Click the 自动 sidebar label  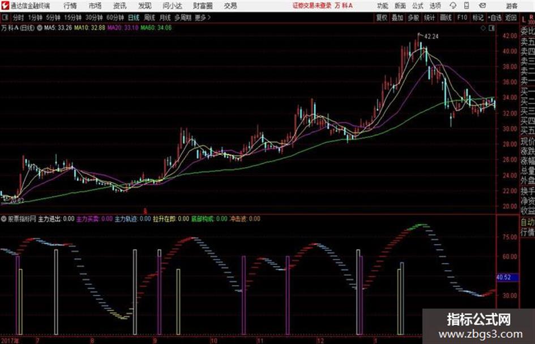[x=528, y=223]
